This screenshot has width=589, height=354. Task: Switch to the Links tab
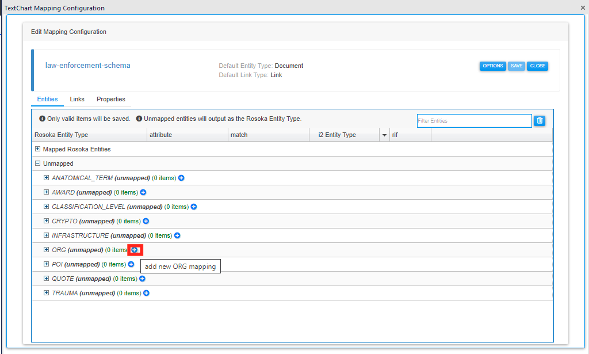(x=77, y=99)
